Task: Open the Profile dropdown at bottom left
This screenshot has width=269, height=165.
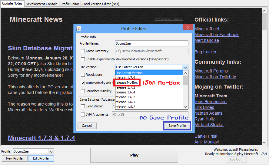Action: (x=51, y=151)
